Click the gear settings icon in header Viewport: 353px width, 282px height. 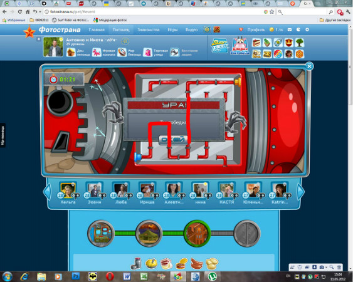(307, 29)
